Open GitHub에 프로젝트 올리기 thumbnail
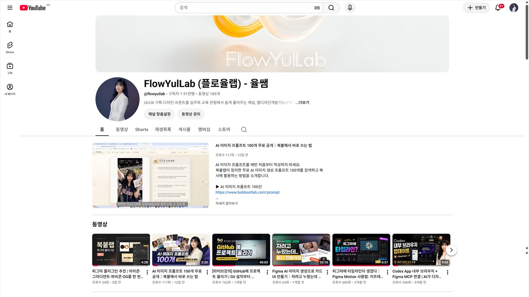529x297 pixels. point(241,250)
